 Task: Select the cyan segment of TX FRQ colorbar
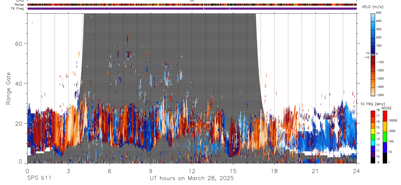pyautogui.click(x=373, y=143)
